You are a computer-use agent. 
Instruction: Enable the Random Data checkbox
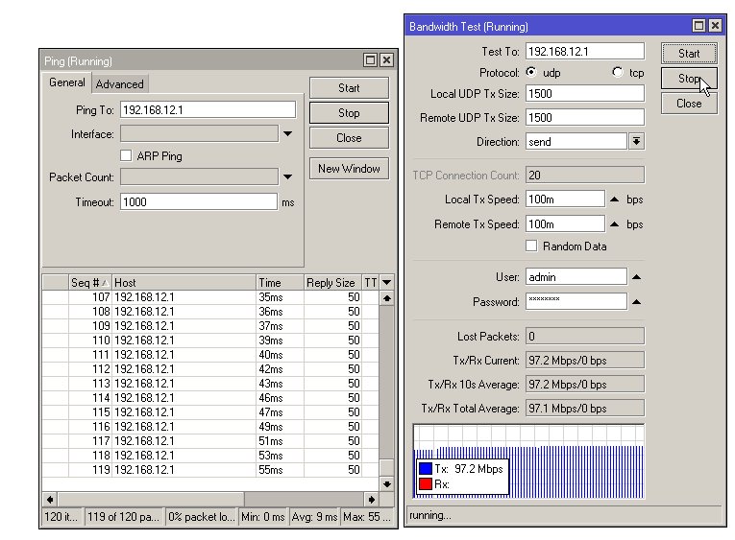[x=531, y=246]
